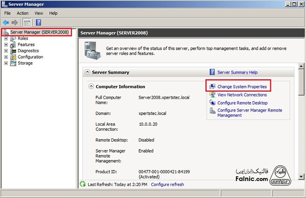Image resolution: width=306 pixels, height=198 pixels.
Task: Expand the Features tree node
Action: pos(6,45)
